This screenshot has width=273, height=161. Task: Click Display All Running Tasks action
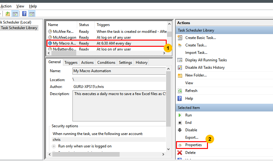[x=206, y=60]
